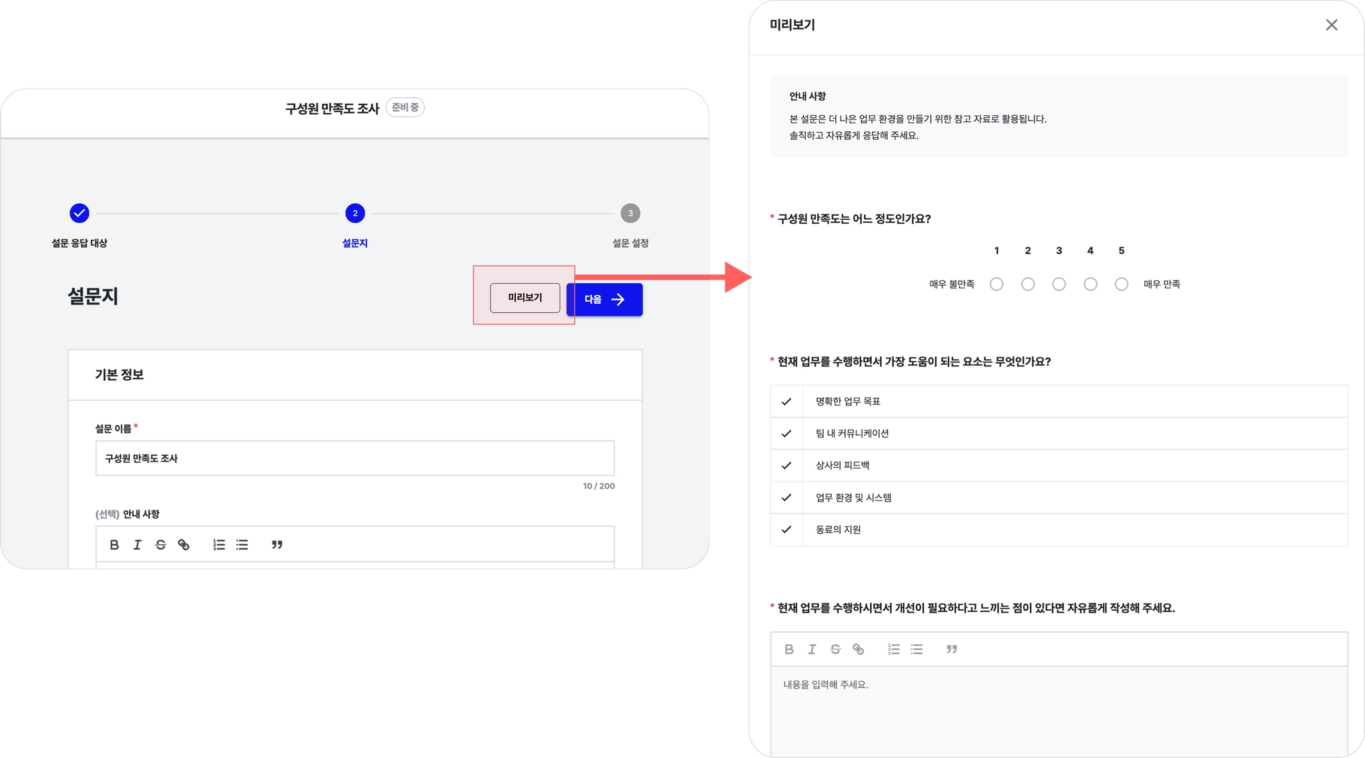Close the 미리보기 preview panel
The height and width of the screenshot is (758, 1365).
(1331, 25)
